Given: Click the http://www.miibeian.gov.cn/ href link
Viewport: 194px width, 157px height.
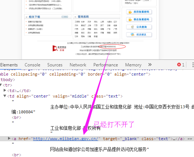Looking at the screenshot, I should (66, 139).
